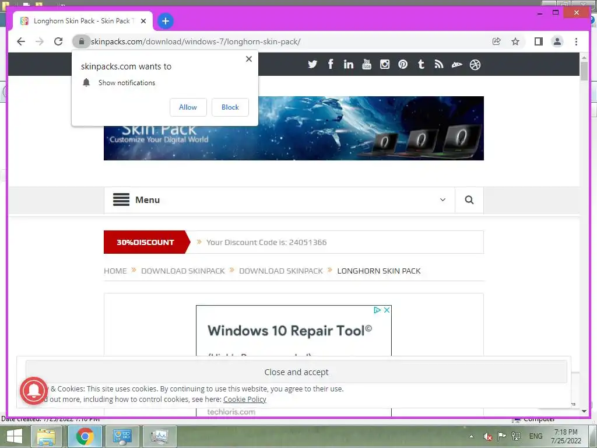
Task: Open the RSS feed icon
Action: (439, 64)
